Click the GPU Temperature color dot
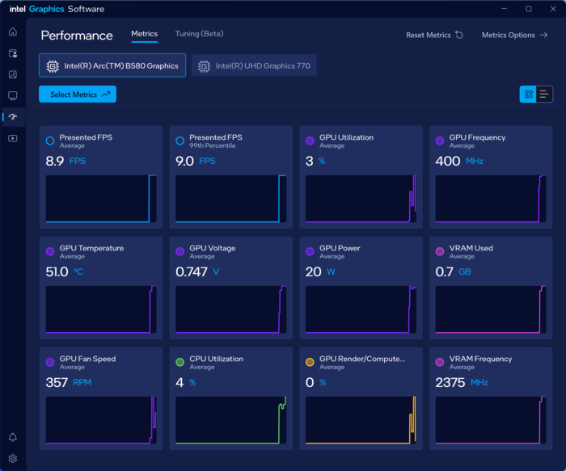 click(x=50, y=252)
